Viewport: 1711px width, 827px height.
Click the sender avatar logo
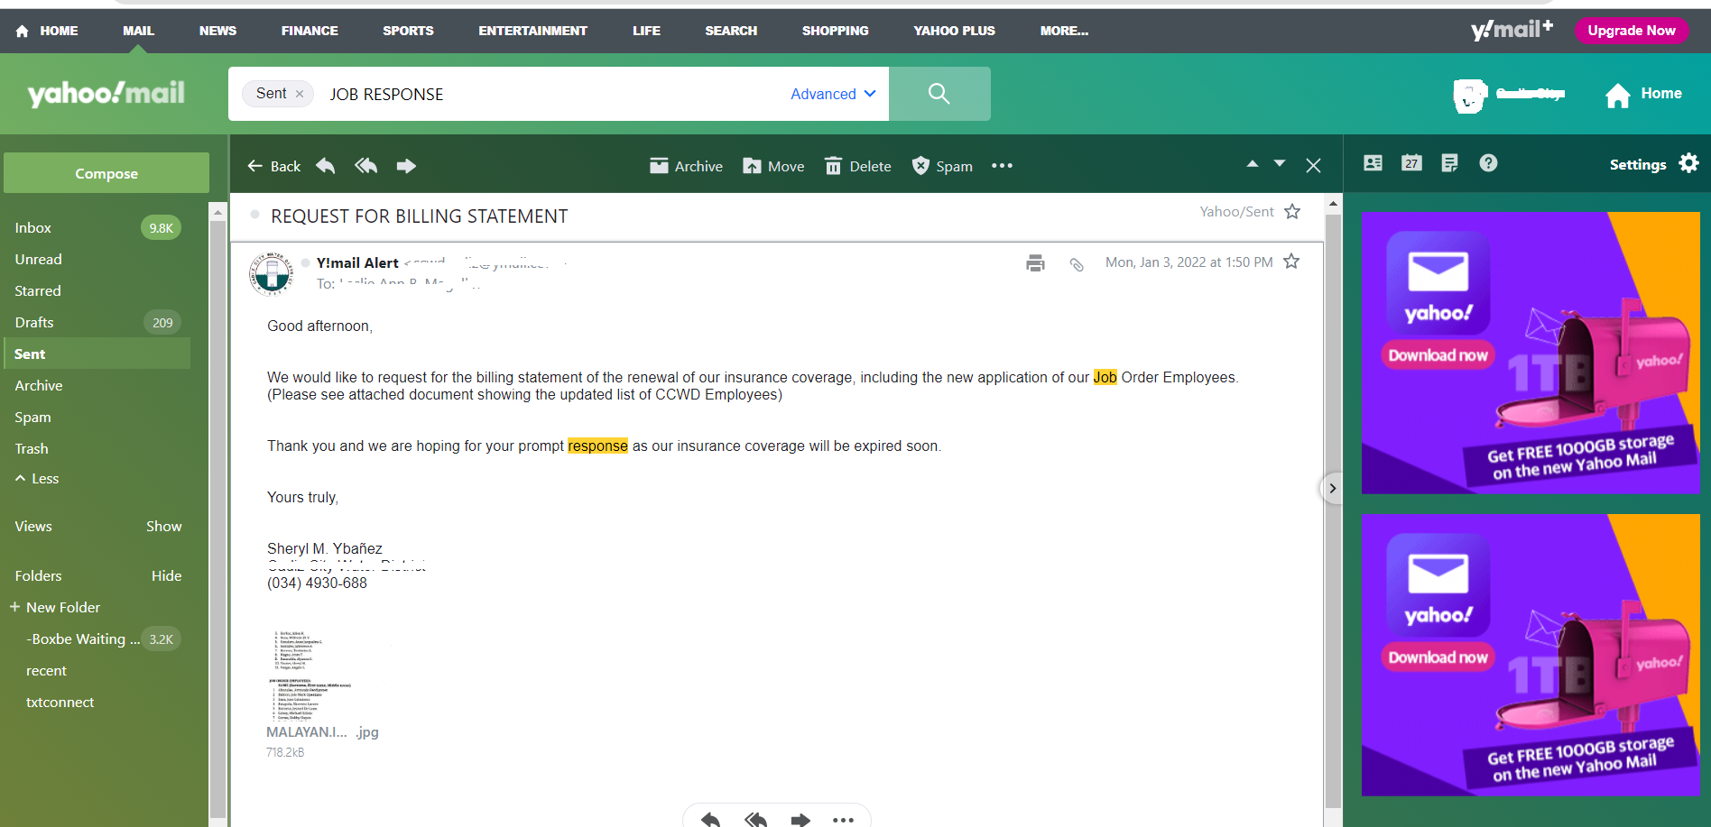(x=272, y=273)
